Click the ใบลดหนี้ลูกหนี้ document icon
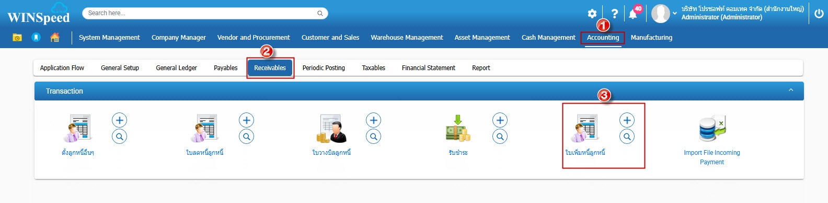The width and height of the screenshot is (828, 203). 204,128
